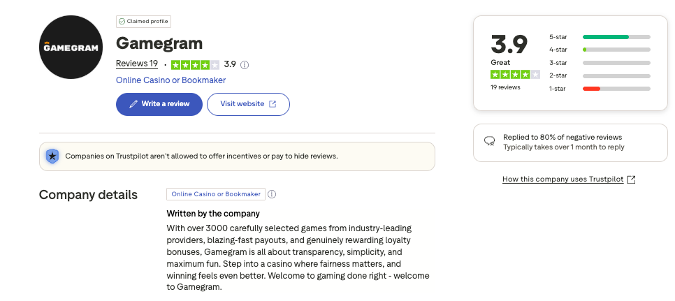Click the pencil icon in Write a review
The image size is (675, 301).
[133, 104]
